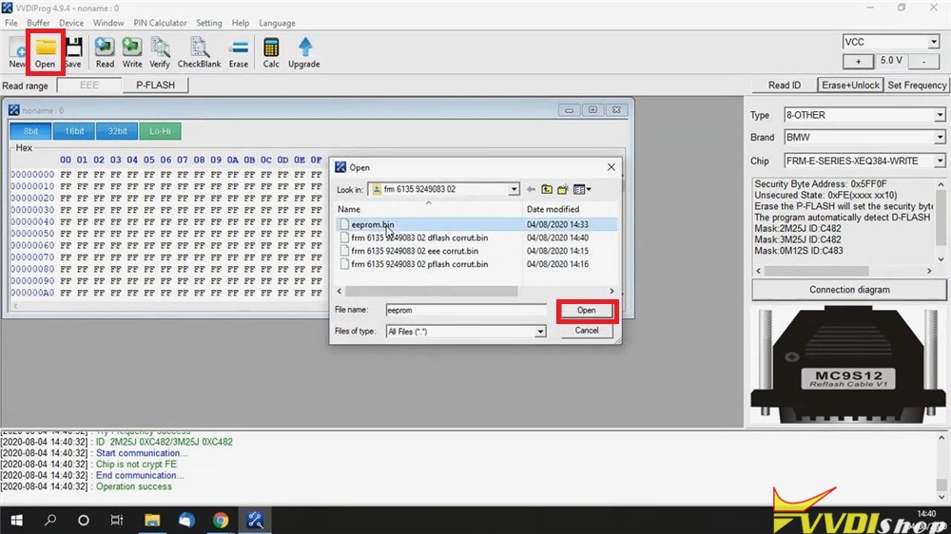Sort files by Name column header
The height and width of the screenshot is (534, 951).
point(429,209)
